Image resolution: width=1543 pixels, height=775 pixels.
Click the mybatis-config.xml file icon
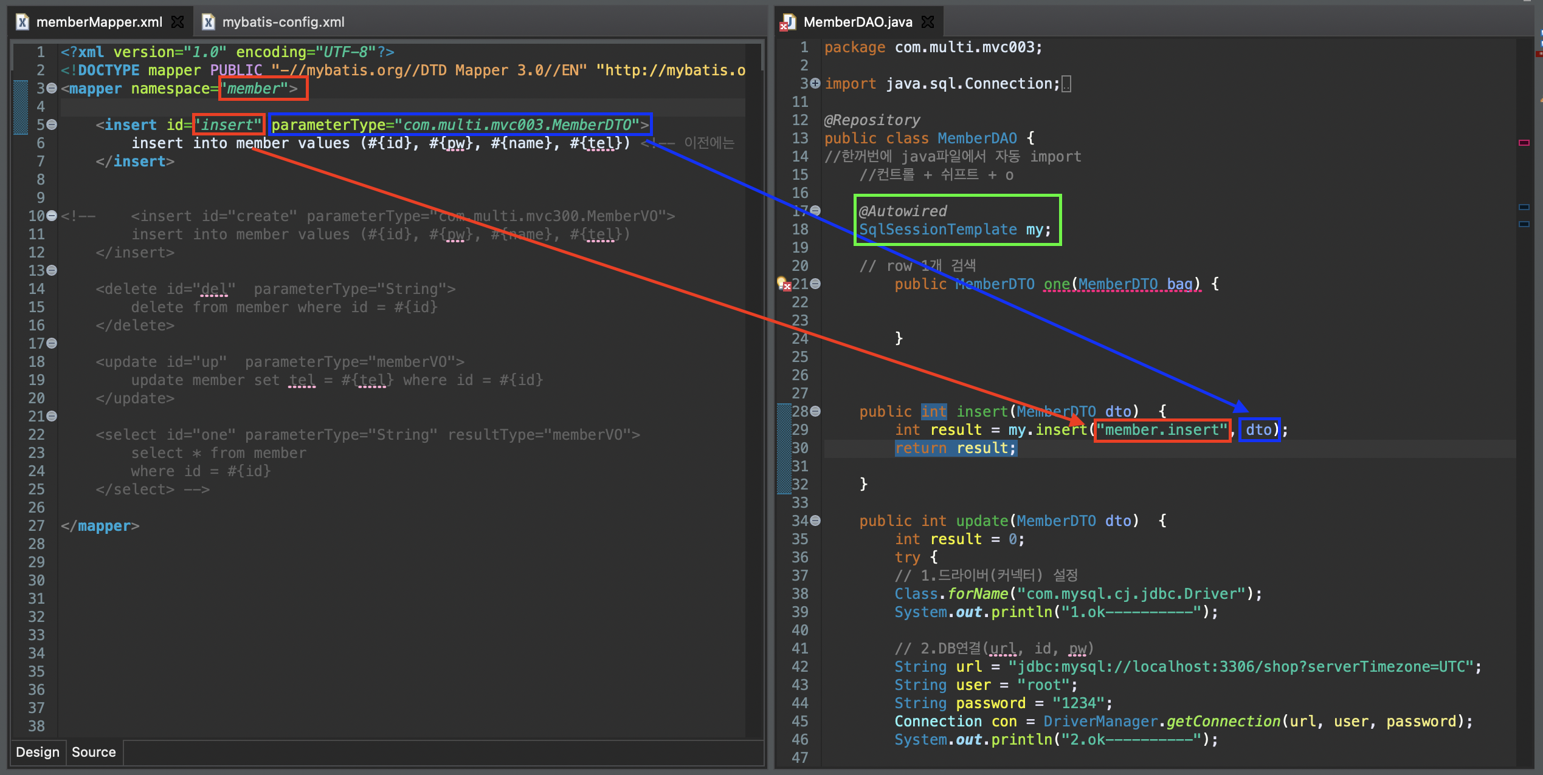(x=209, y=22)
